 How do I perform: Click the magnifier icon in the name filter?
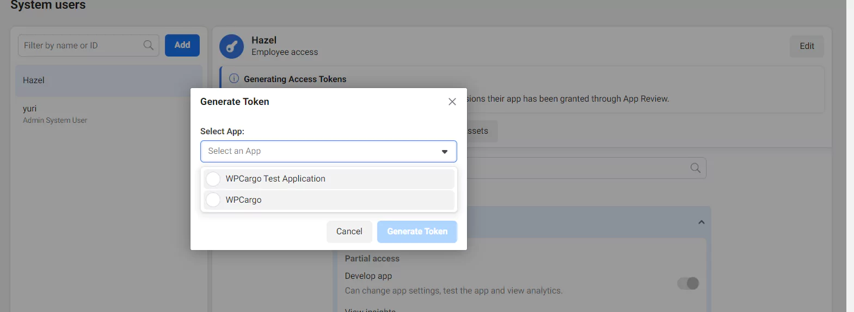tap(148, 45)
